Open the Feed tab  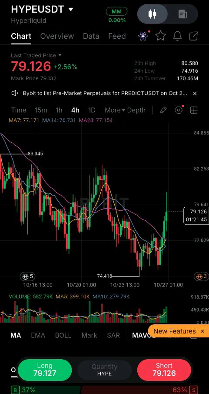[117, 36]
